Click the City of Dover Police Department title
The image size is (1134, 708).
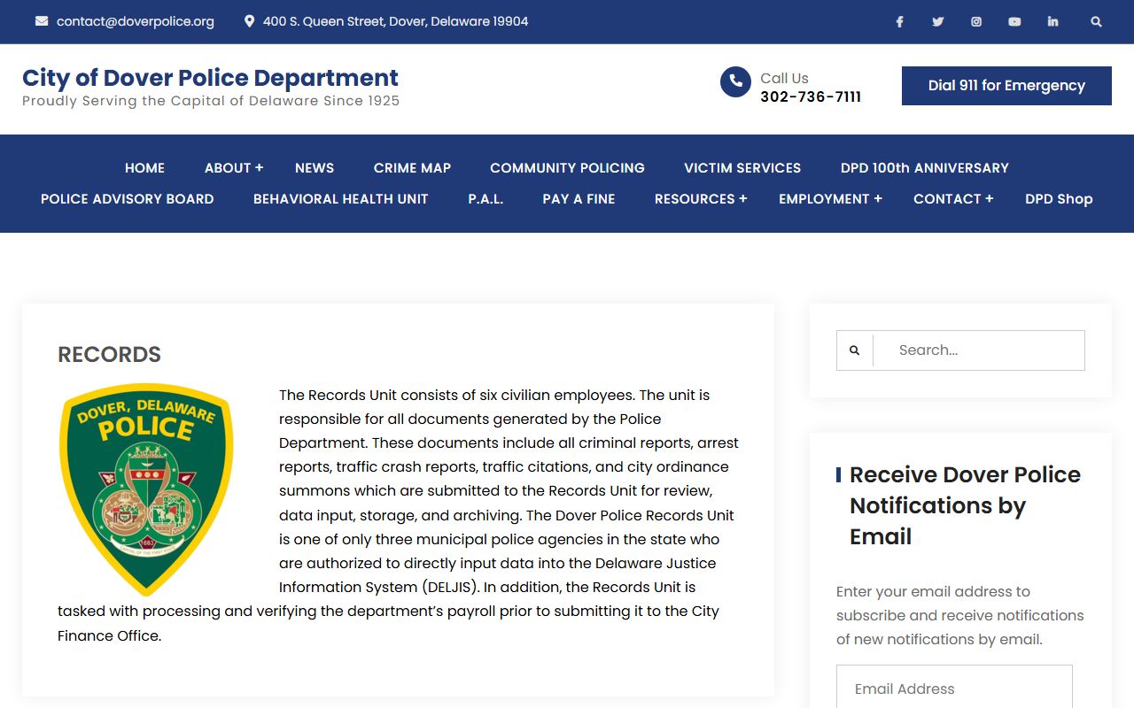click(210, 78)
